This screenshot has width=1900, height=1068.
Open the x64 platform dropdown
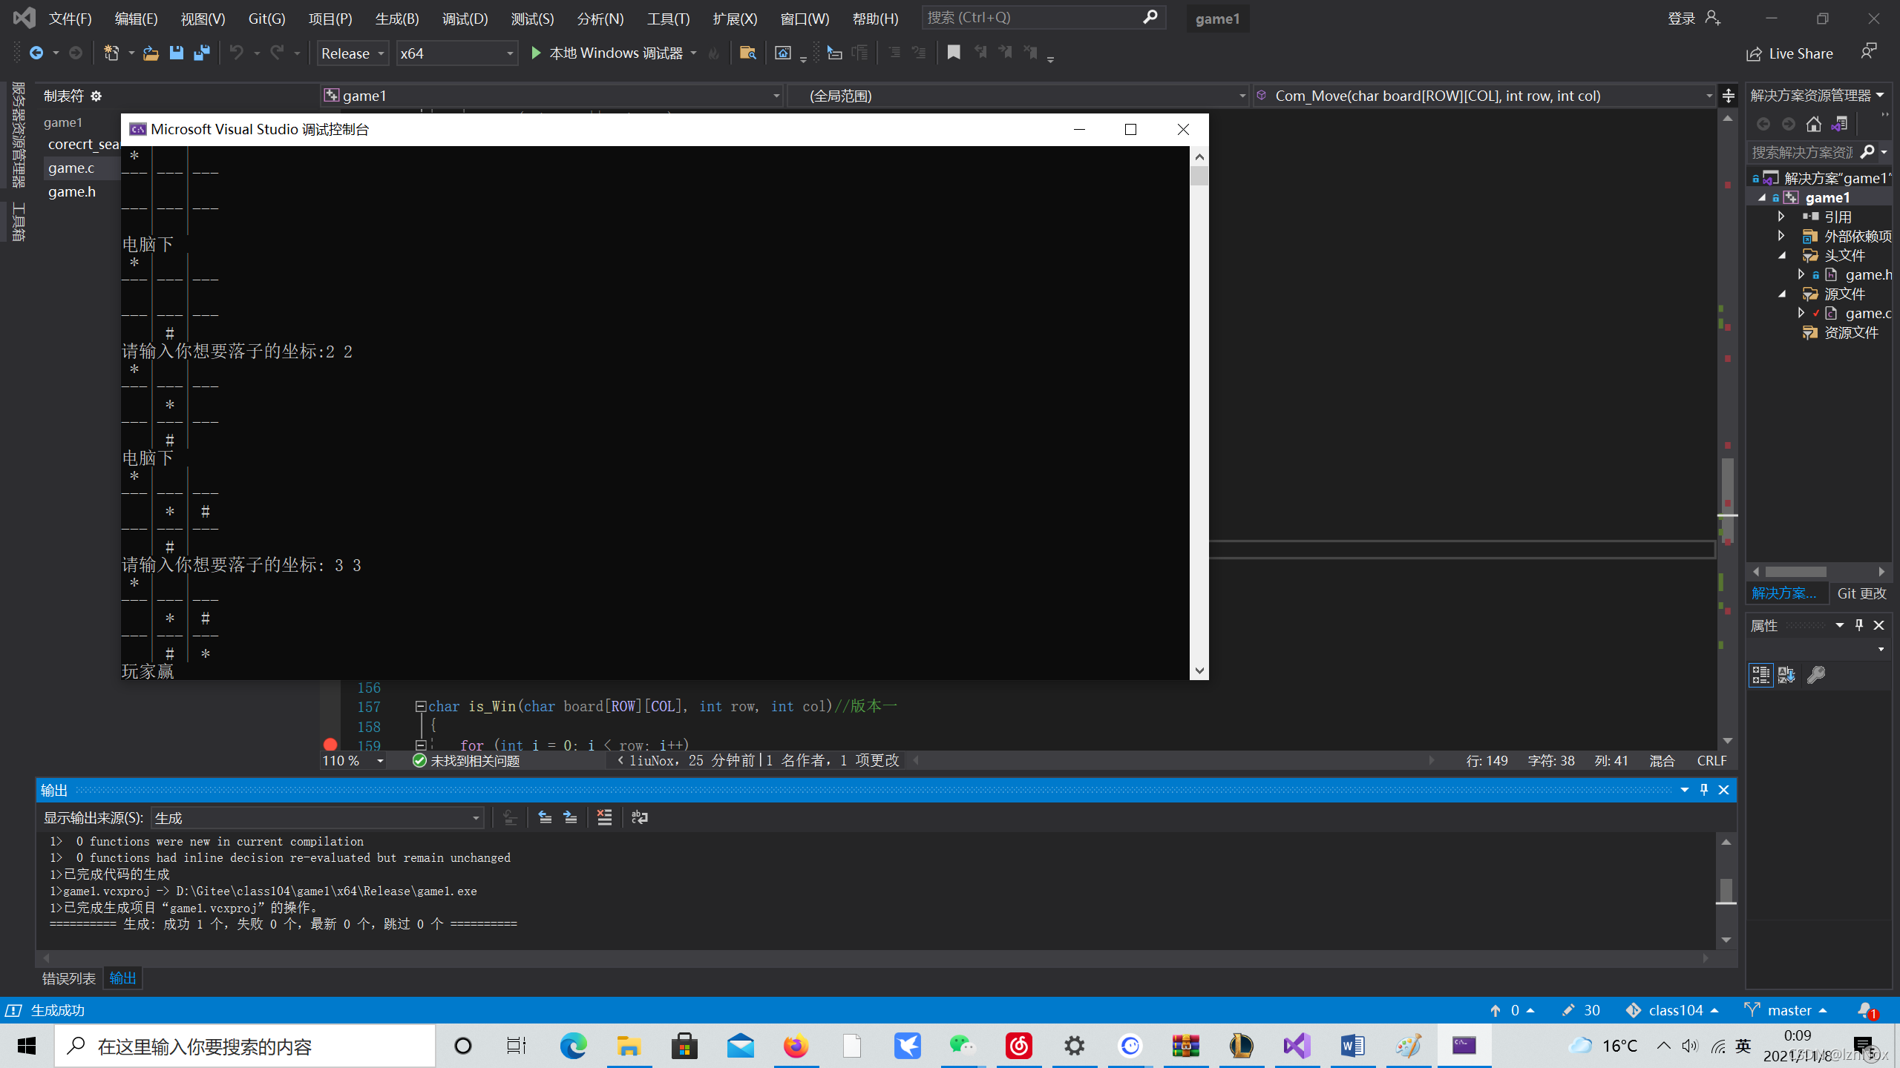click(456, 53)
